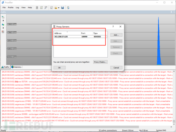
Task: Open the Proxification Rules toolbar icon
Action: click(x=41, y=8)
